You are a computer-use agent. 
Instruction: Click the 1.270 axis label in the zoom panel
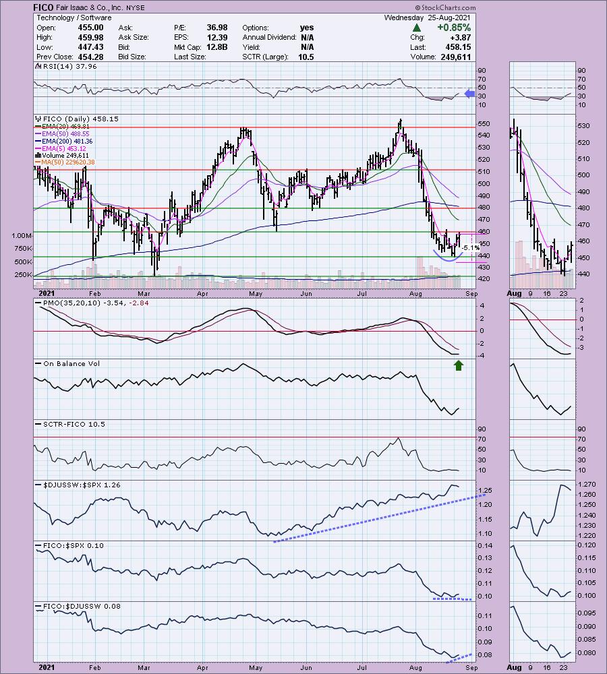(587, 484)
